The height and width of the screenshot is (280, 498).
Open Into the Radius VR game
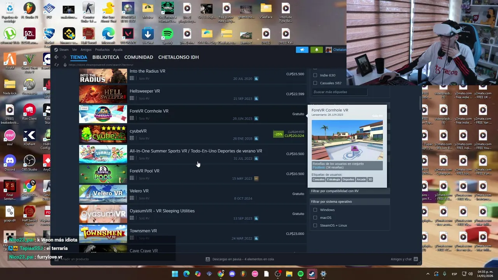click(x=192, y=75)
